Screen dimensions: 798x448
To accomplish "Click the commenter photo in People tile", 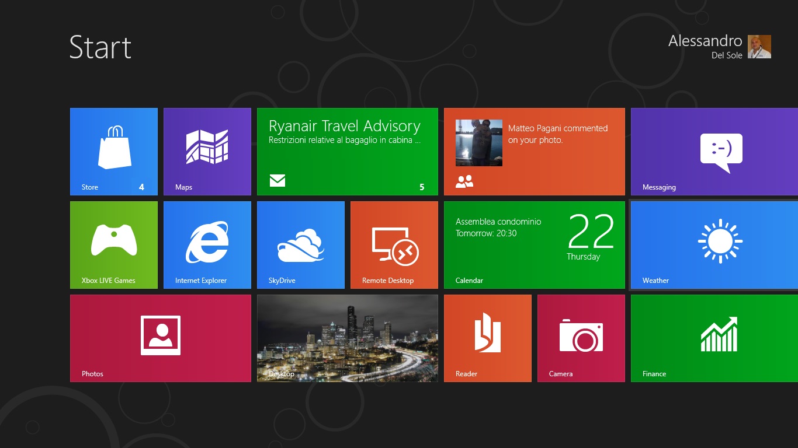I will [479, 143].
